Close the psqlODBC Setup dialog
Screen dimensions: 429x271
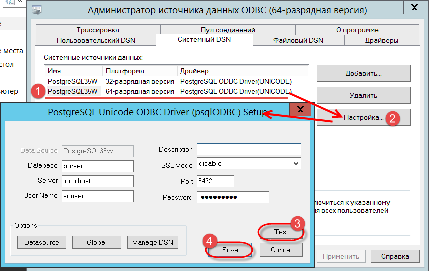click(300, 109)
